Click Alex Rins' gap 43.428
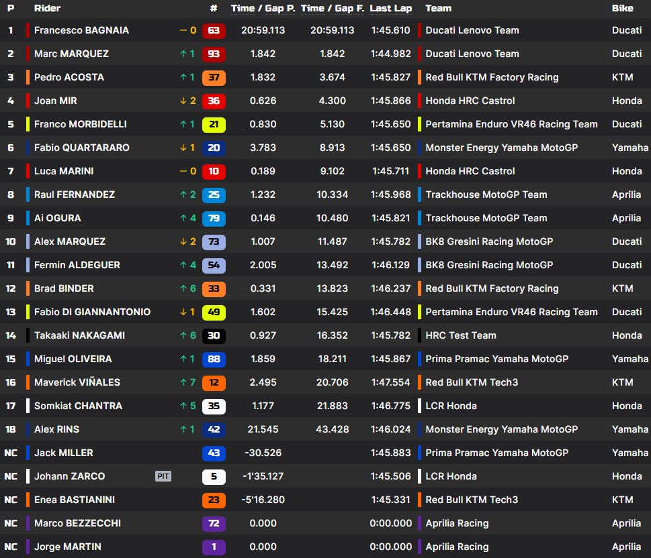 point(332,429)
